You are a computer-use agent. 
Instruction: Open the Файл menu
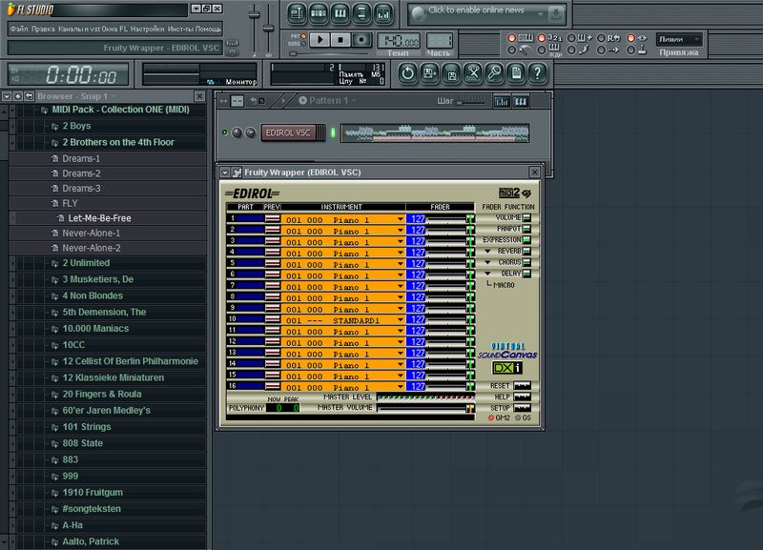coord(18,30)
